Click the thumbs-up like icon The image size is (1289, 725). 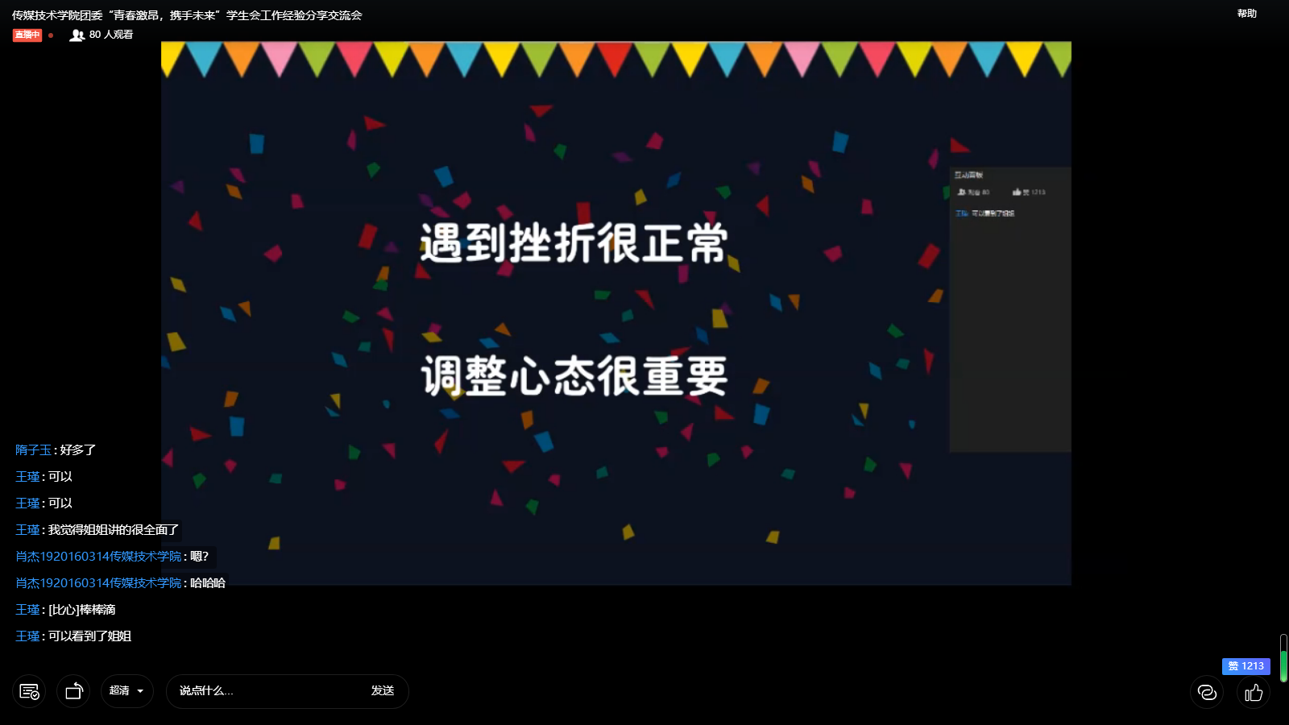tap(1254, 692)
